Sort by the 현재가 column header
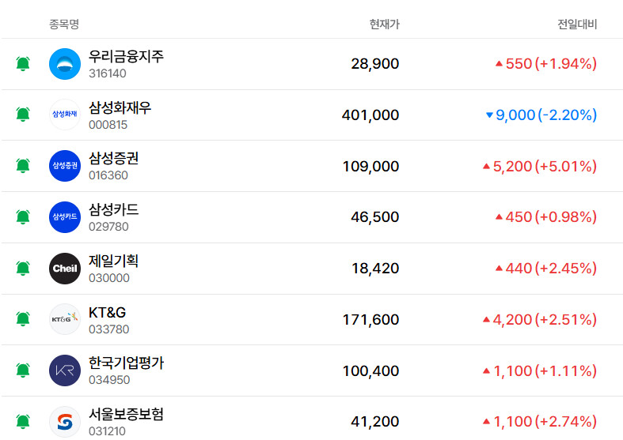 (384, 24)
